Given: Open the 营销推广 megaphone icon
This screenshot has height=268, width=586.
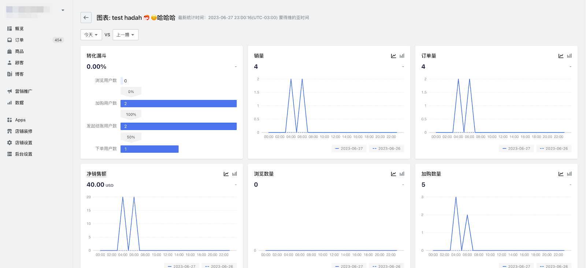Looking at the screenshot, I should (10, 91).
